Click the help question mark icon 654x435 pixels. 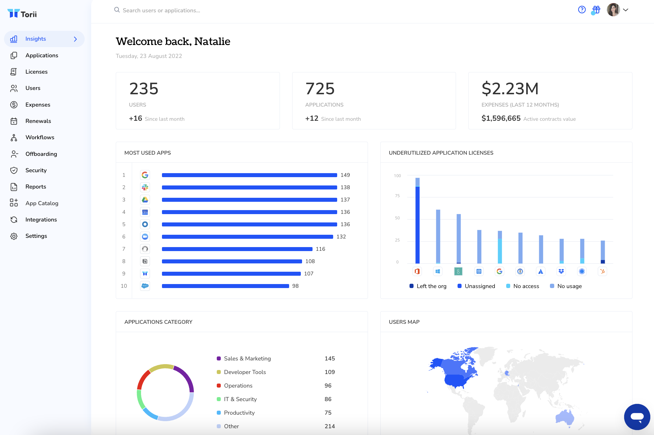click(582, 10)
